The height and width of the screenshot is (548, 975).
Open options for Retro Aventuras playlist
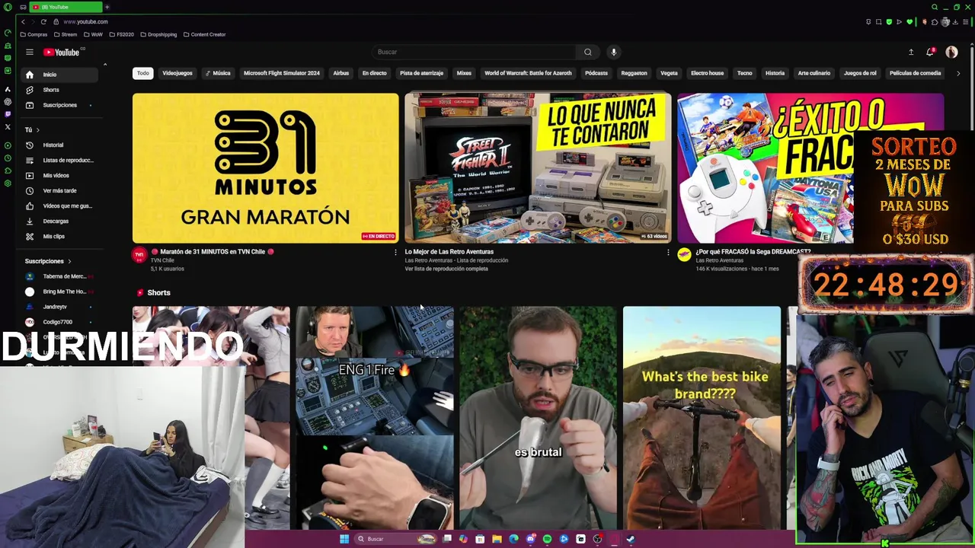coord(668,252)
